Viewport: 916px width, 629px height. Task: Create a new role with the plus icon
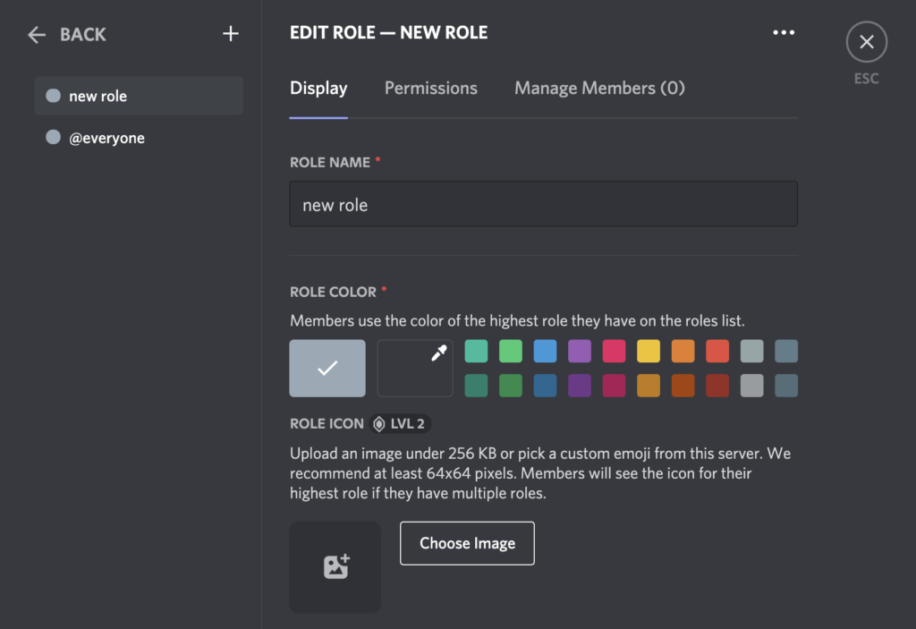[x=230, y=33]
